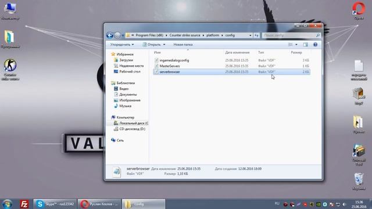Click the Explorer forward navigation arrow
The height and width of the screenshot is (209, 372).
tap(117, 35)
